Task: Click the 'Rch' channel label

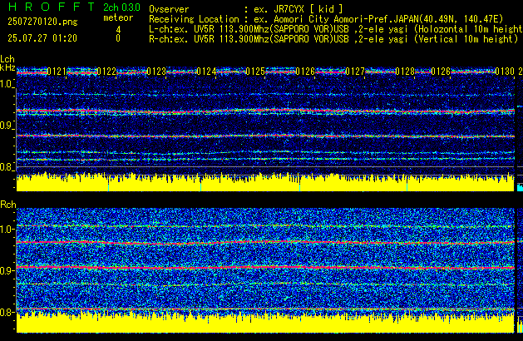Action: (8, 205)
